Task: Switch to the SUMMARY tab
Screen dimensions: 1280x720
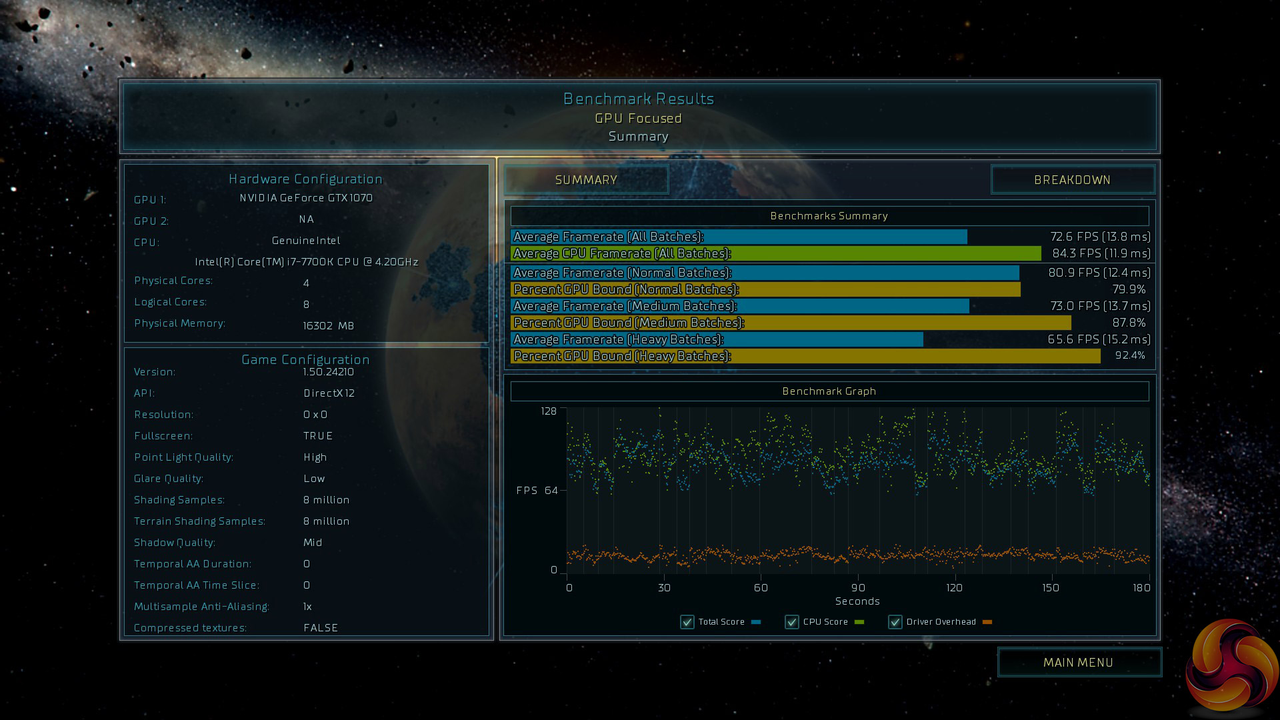Action: point(586,180)
